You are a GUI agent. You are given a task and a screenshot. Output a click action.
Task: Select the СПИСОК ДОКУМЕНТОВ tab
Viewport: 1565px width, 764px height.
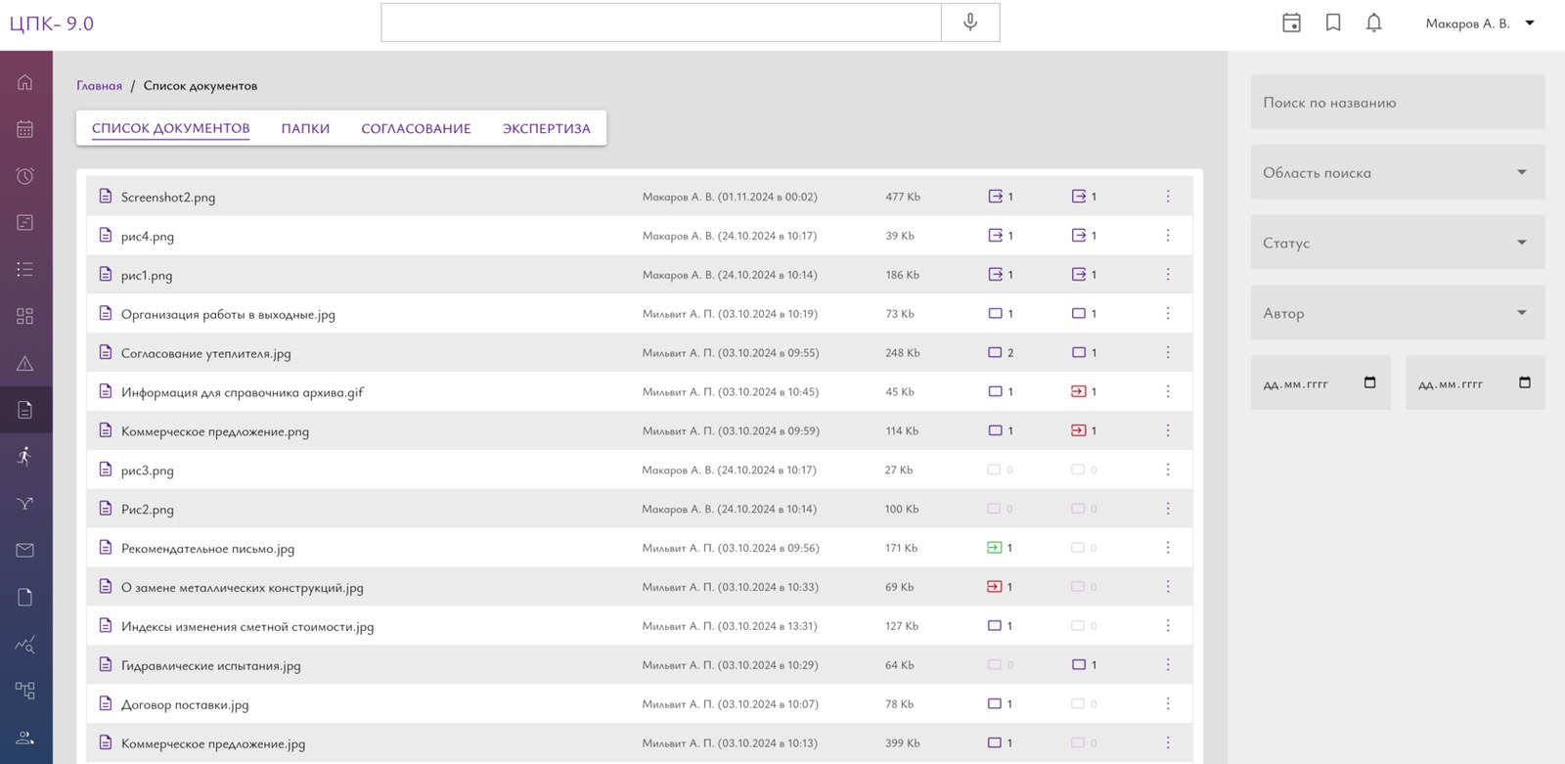(170, 128)
